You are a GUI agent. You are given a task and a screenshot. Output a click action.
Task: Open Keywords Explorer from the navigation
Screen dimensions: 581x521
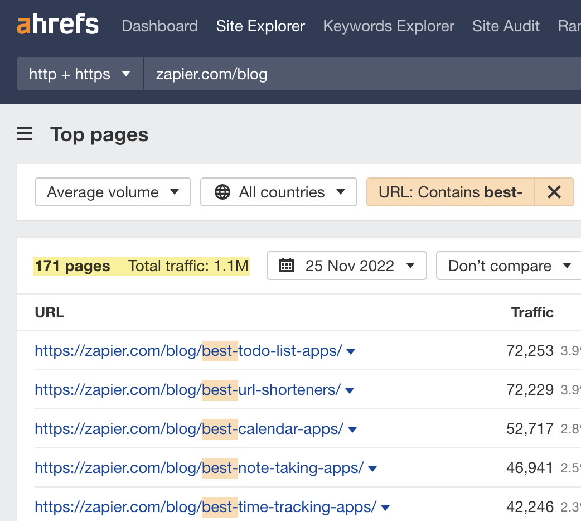(388, 26)
